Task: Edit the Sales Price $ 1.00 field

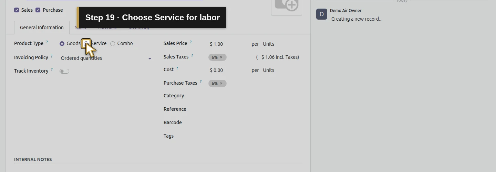Action: 228,44
